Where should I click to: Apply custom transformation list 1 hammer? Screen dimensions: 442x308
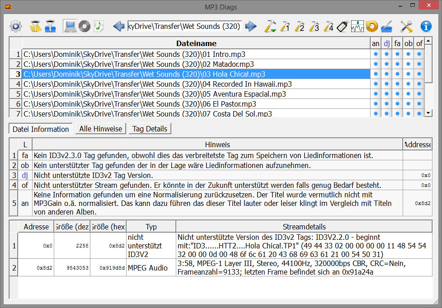pos(285,26)
